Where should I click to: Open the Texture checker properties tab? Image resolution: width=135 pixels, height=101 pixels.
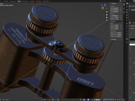coord(127,42)
